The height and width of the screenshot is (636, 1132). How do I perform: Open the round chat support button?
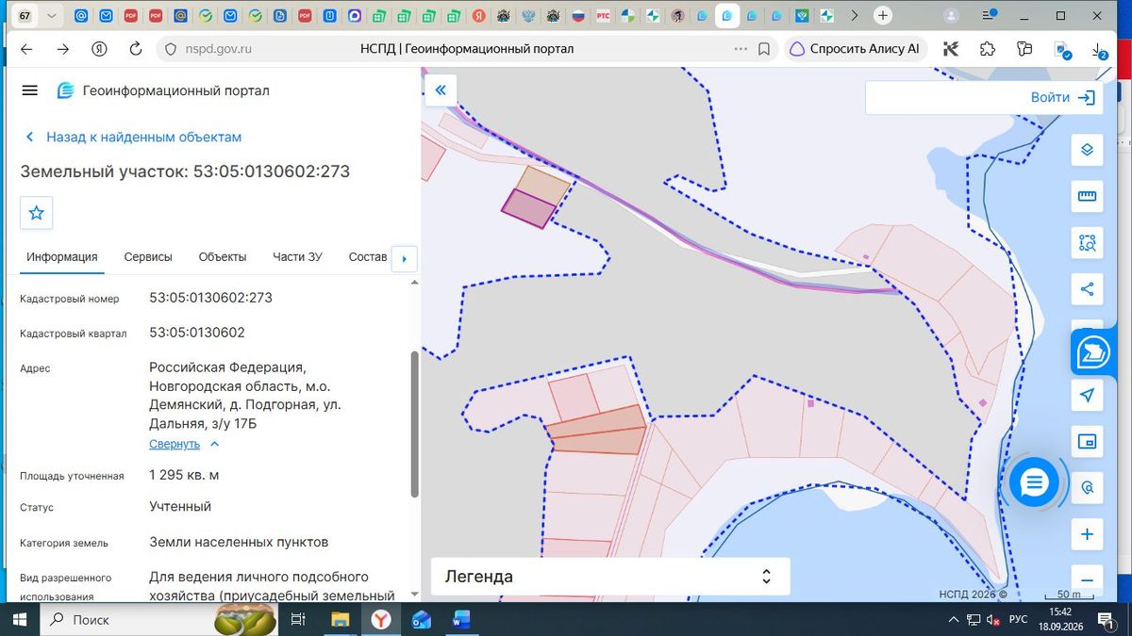point(1034,482)
